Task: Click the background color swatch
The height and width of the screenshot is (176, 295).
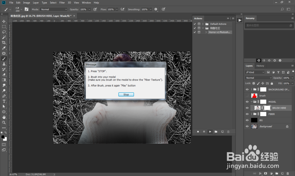Action: click(6, 139)
